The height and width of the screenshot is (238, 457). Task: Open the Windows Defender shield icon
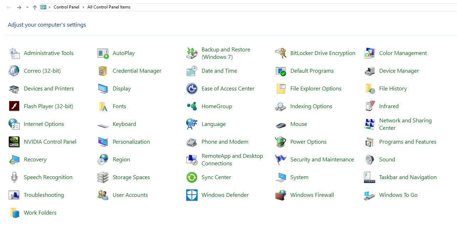[192, 195]
